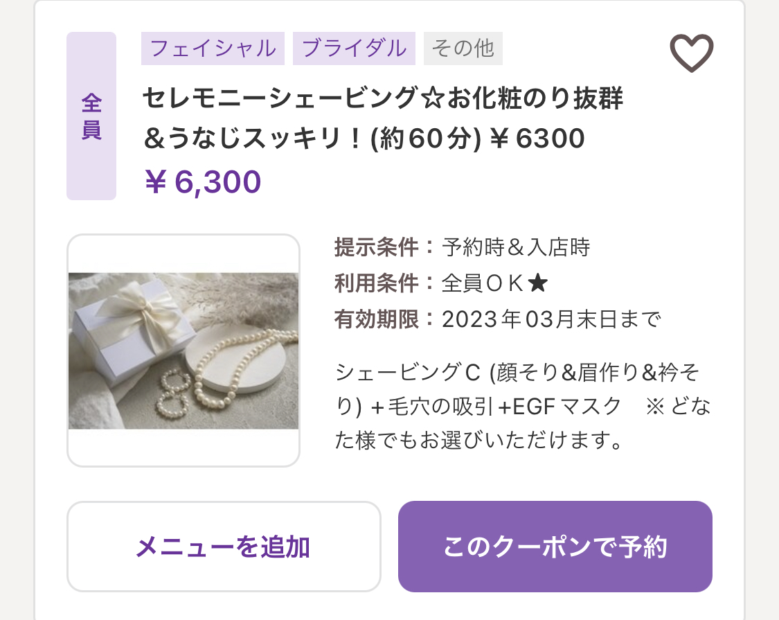This screenshot has width=779, height=620.
Task: Click the シェービングＣ description paragraph
Action: (523, 406)
